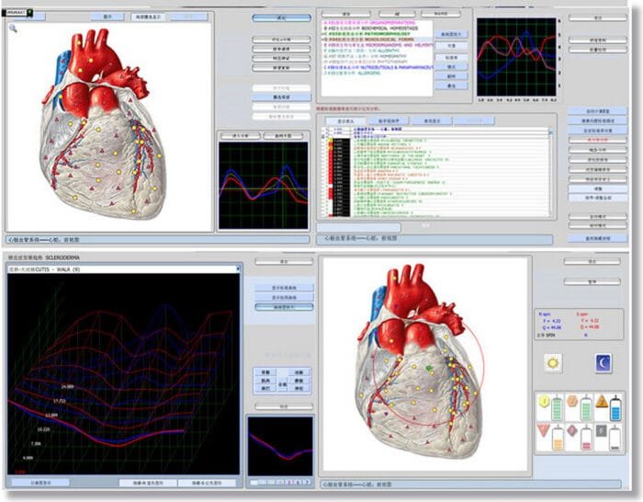643x502 pixels.
Task: Click the blue crescent moon icon
Action: [x=604, y=362]
